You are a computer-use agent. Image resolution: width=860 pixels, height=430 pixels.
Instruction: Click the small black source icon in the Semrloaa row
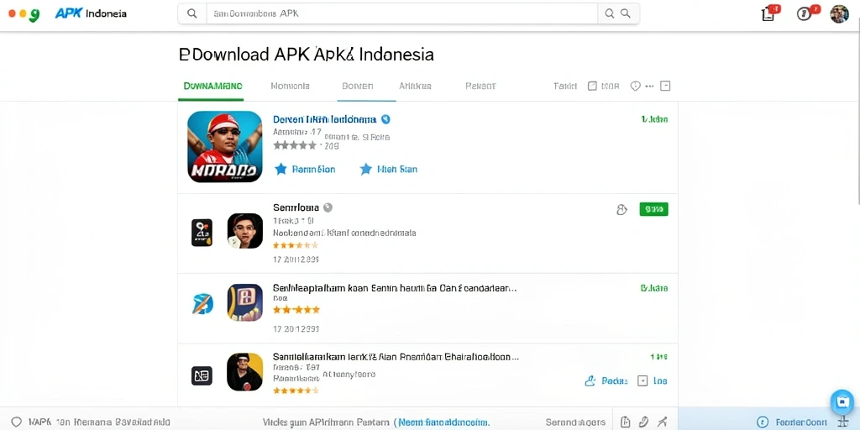coord(202,232)
